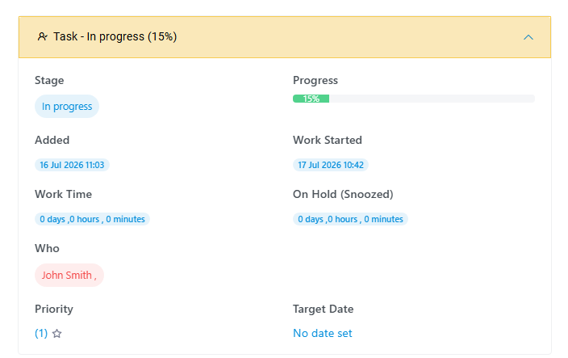Select the In progress stage badge
Image resolution: width=568 pixels, height=358 pixels.
67,107
